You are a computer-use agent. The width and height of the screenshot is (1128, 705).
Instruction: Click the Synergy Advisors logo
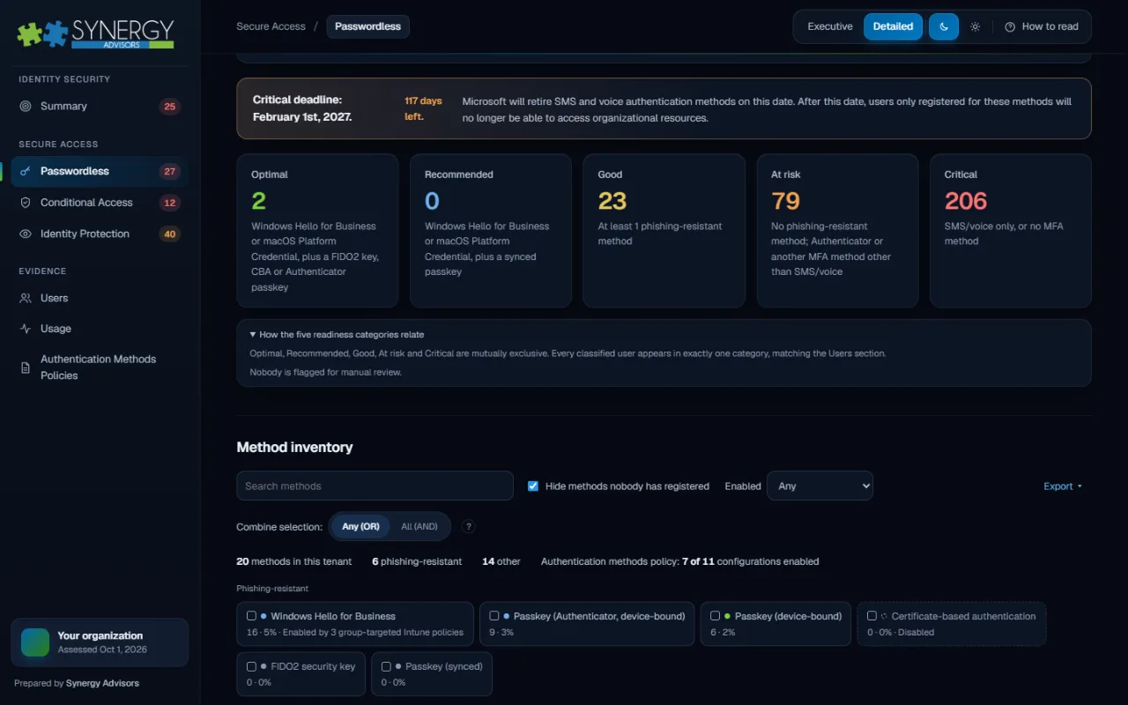(x=95, y=33)
